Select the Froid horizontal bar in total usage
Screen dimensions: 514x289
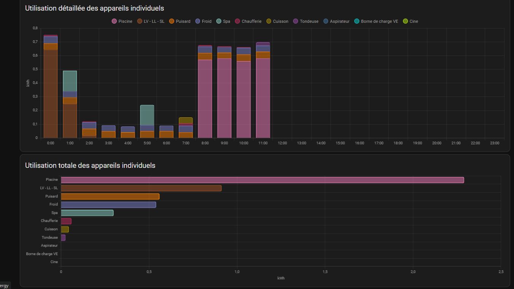point(108,205)
